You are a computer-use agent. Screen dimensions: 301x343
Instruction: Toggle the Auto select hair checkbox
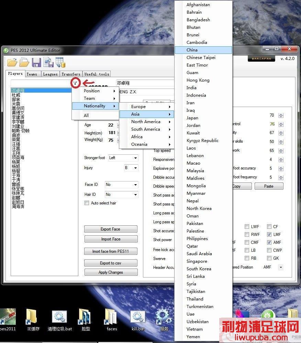87,203
